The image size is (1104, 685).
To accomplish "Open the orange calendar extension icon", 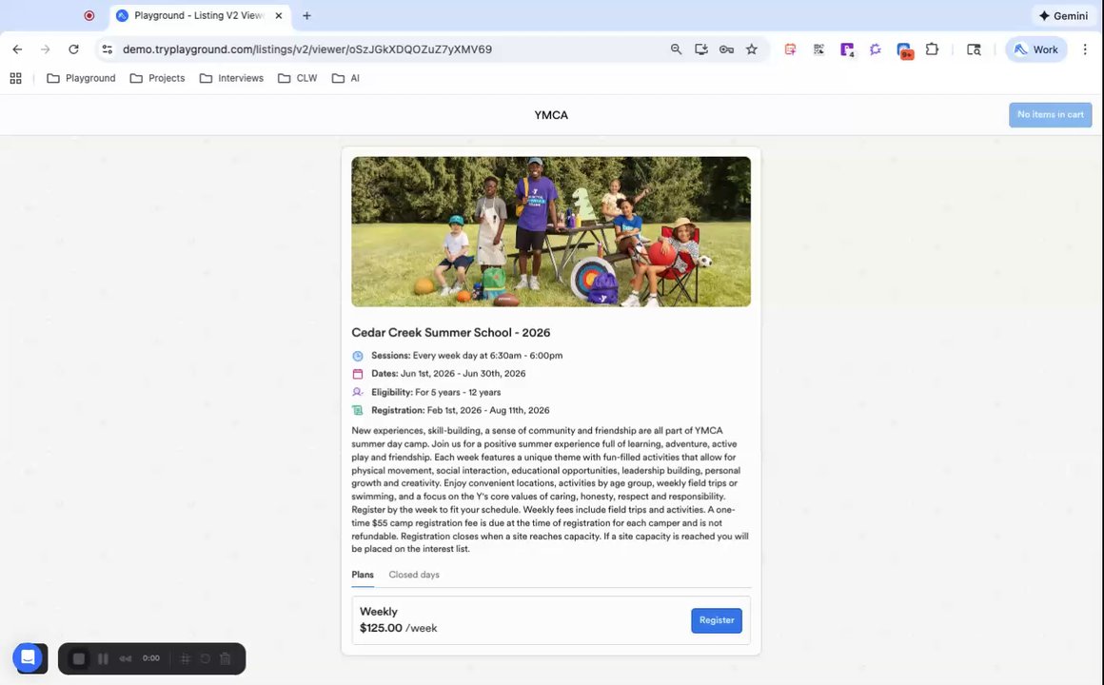I will click(x=790, y=49).
